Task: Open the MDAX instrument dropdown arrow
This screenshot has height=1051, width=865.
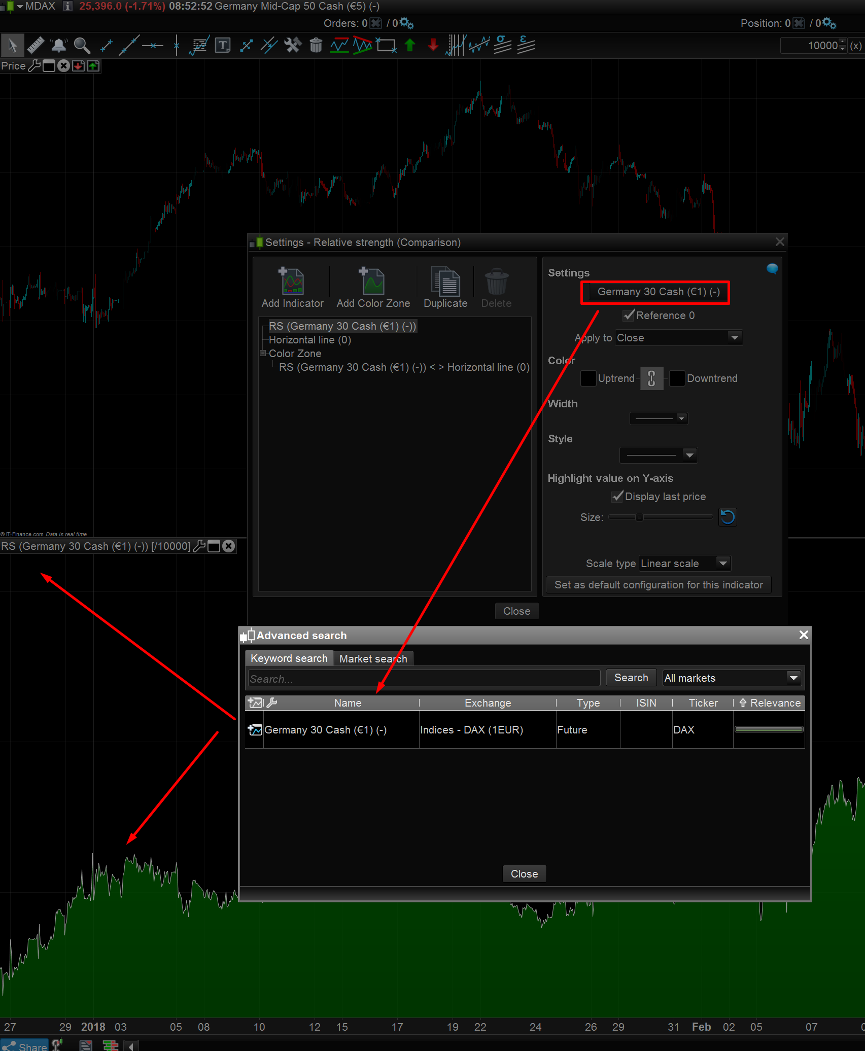Action: (20, 7)
